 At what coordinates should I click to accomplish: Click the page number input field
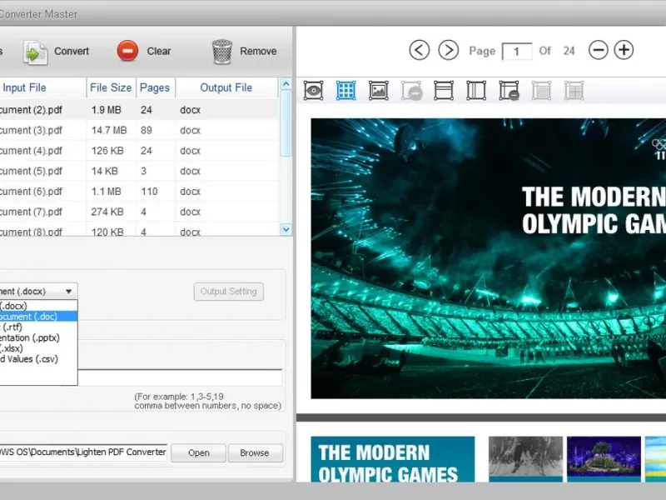[517, 52]
